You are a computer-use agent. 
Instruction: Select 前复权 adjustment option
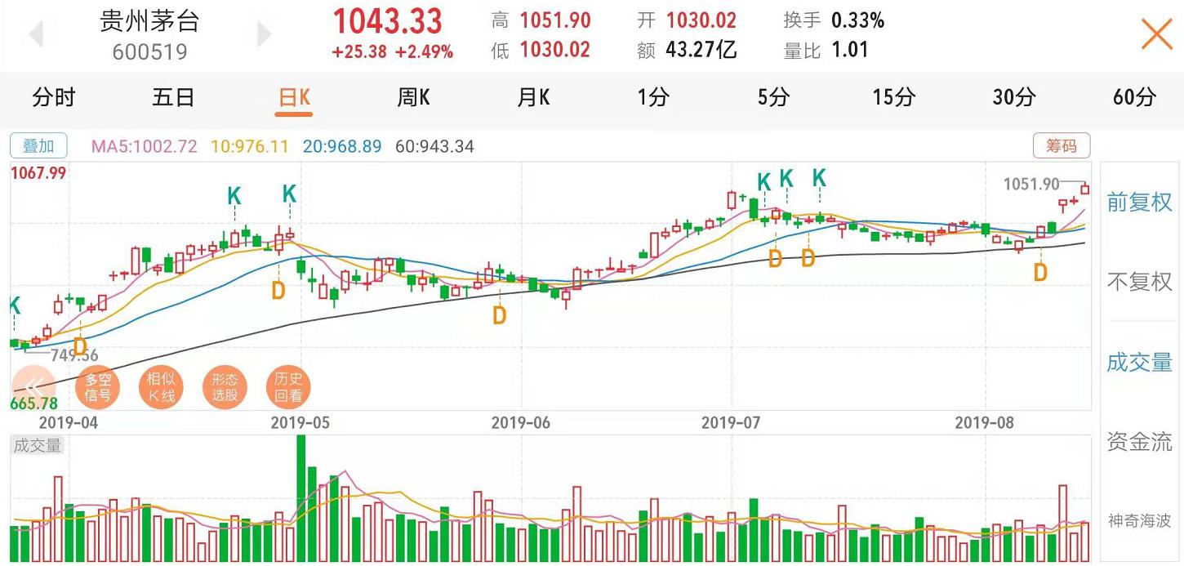coord(1139,203)
